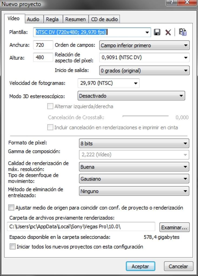Image resolution: width=198 pixels, height=276 pixels.
Task: Open the Formato de píxel dropdown
Action: 134,143
